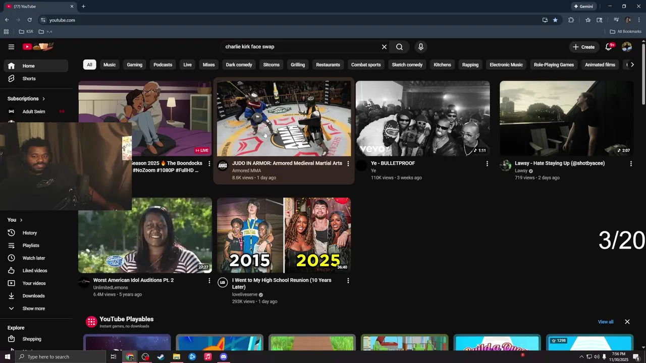Select the Podcasts filter chip

163,65
